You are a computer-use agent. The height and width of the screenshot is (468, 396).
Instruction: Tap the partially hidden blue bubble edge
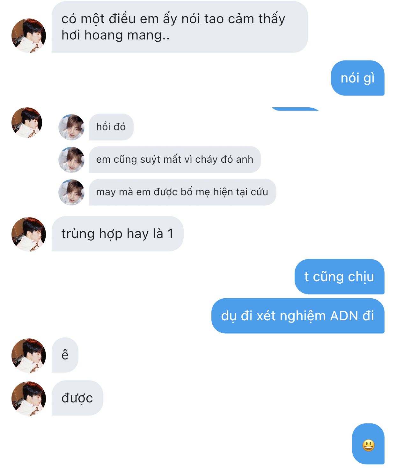(x=295, y=109)
